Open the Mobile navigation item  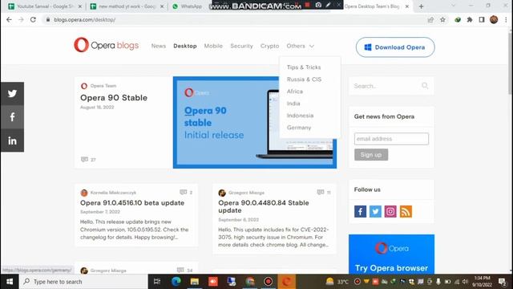click(x=213, y=46)
